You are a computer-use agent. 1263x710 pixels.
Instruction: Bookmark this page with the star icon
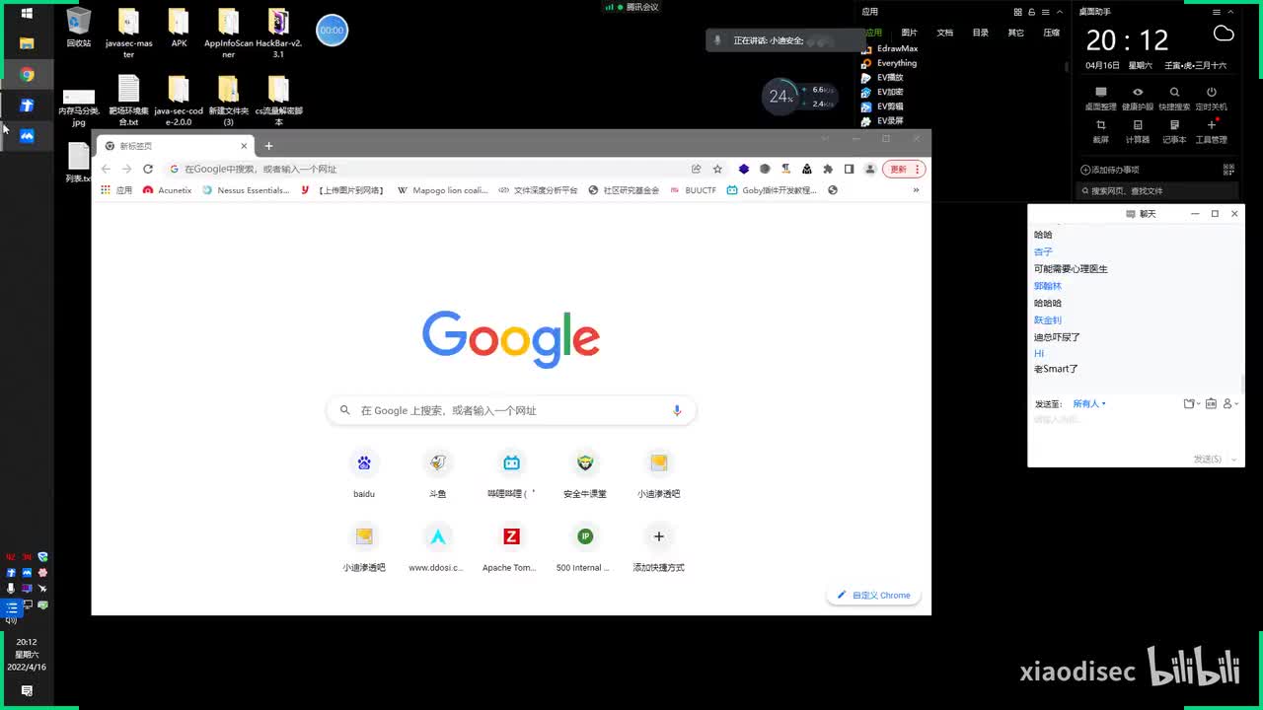717,169
